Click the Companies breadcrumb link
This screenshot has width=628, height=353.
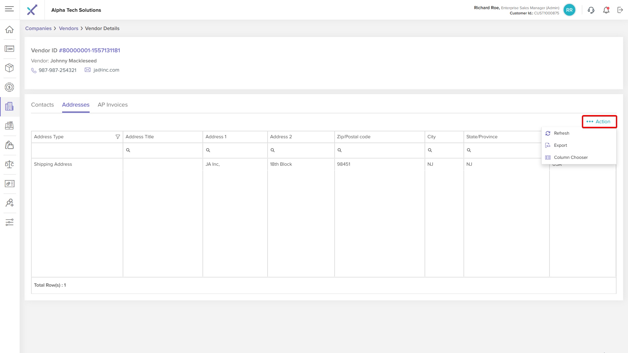pyautogui.click(x=38, y=28)
